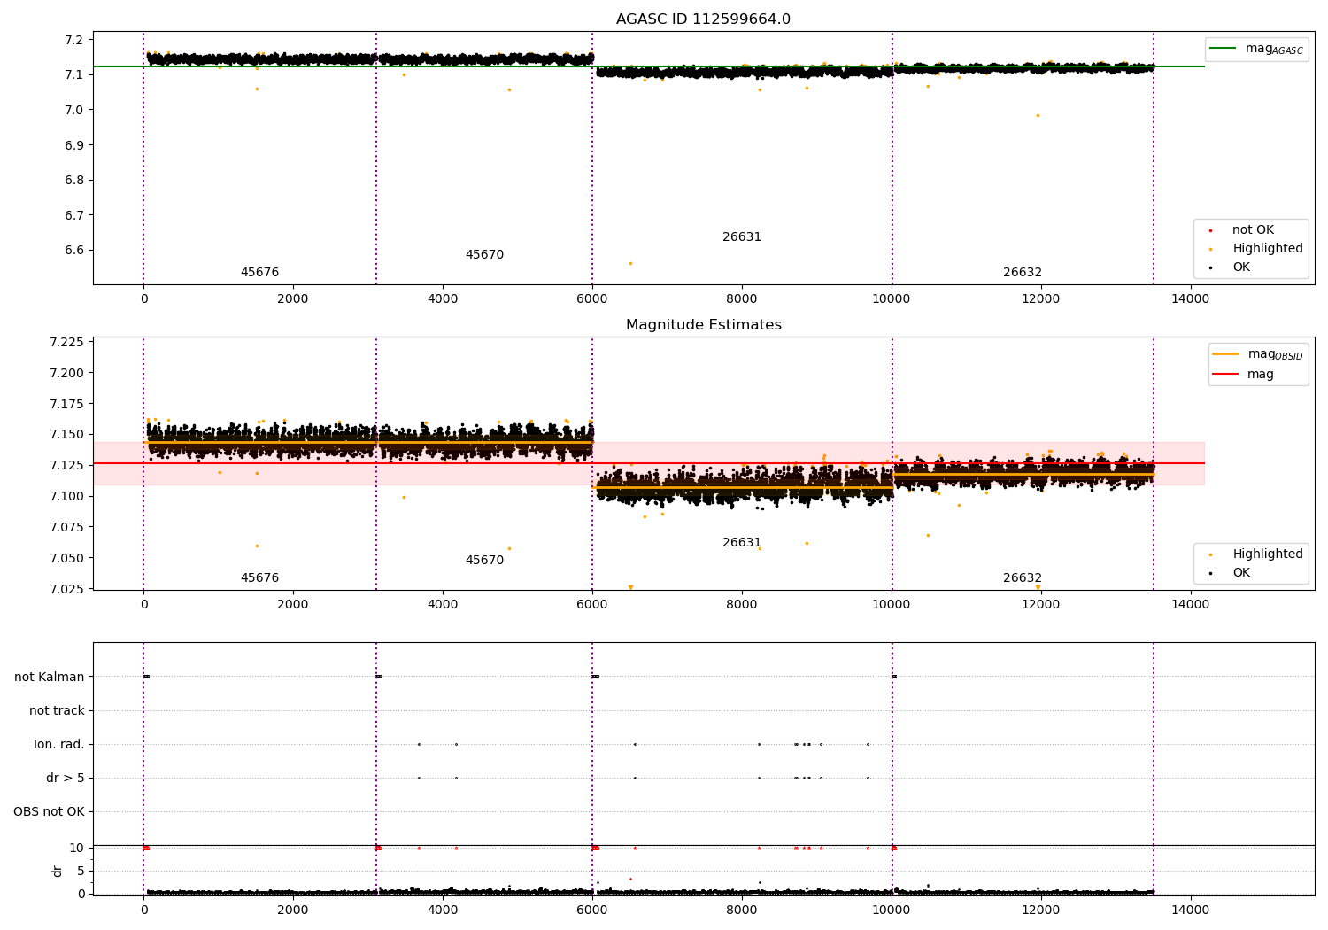This screenshot has height=930, width=1328.
Task: Click 'not OK' legend entry in top panel
Action: (1253, 230)
